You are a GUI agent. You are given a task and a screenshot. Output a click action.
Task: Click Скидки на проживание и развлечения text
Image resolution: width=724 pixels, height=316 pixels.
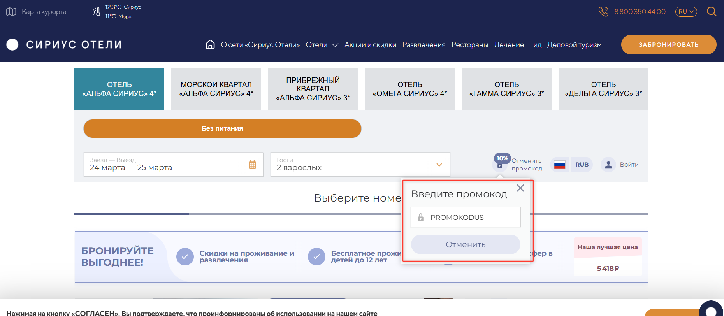point(247,256)
